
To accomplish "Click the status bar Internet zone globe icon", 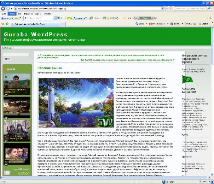I will coord(164,182).
